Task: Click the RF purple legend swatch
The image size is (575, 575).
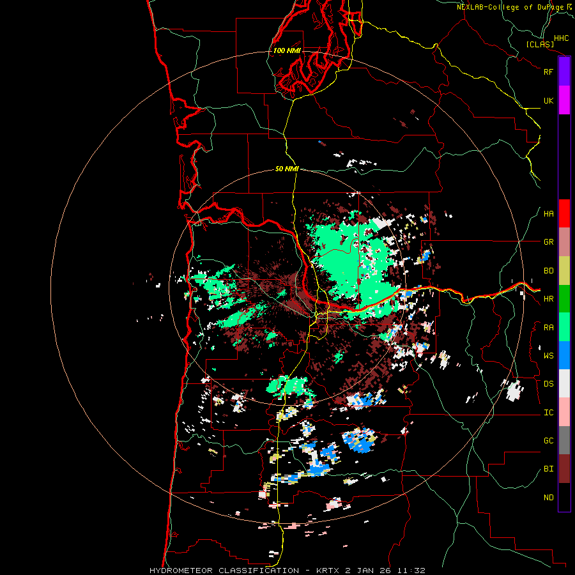Action: click(x=564, y=72)
